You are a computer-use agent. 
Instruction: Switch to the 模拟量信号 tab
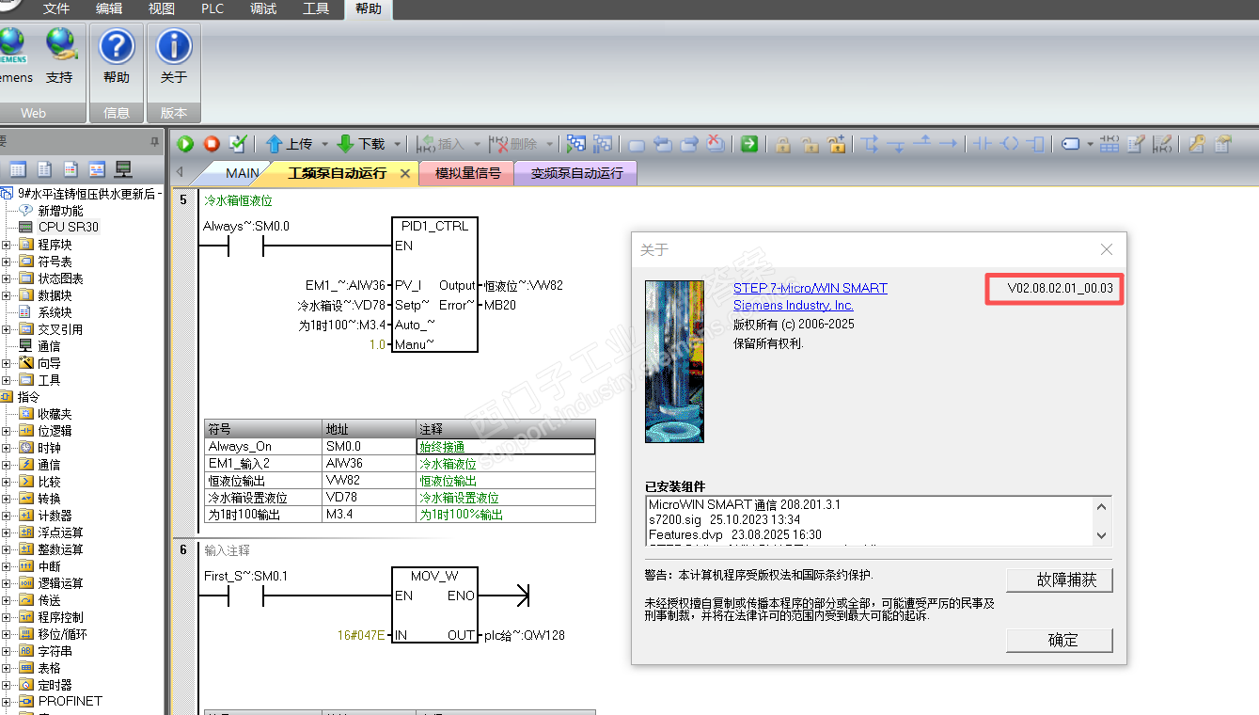coord(467,173)
